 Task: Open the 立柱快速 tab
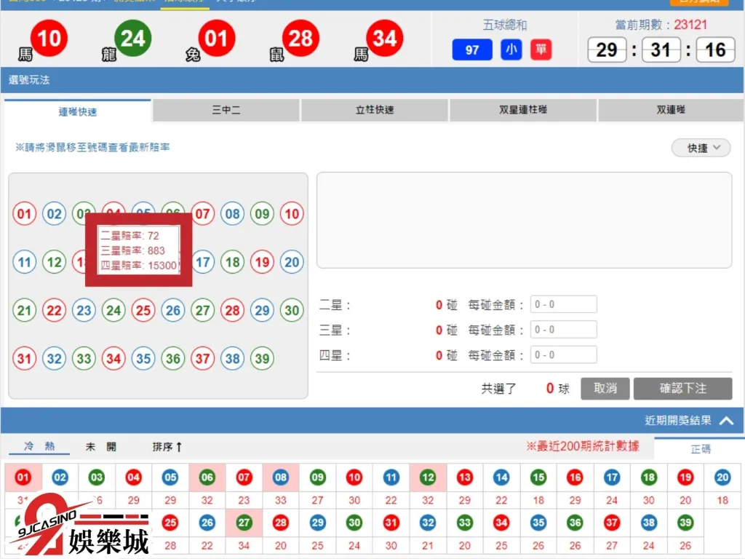[x=375, y=110]
